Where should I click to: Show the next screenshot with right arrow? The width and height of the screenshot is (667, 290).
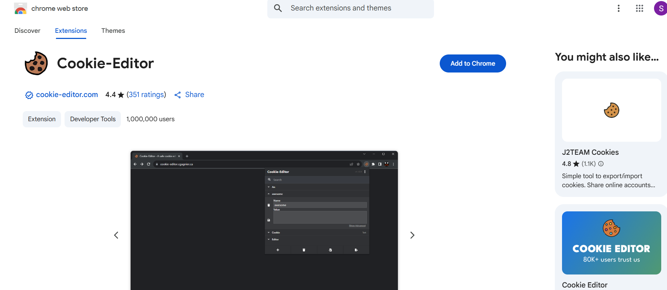pos(412,235)
